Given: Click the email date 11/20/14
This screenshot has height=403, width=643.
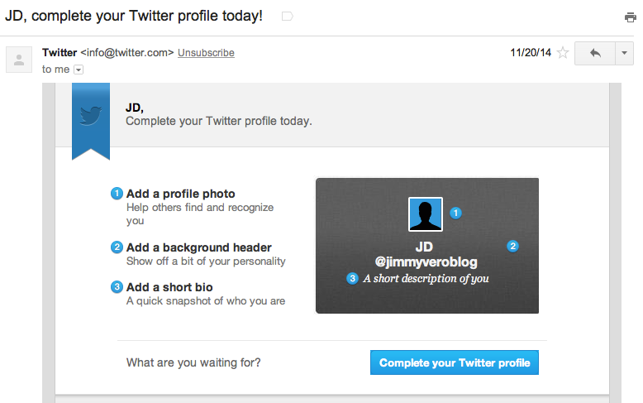Looking at the screenshot, I should [531, 53].
